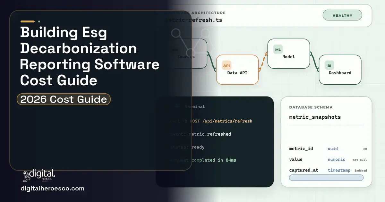Click the numeric type value
The image size is (385, 202).
tap(337, 159)
